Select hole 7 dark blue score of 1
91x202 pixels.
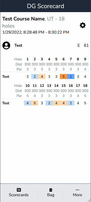pos(71,77)
